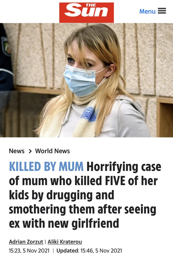Image resolution: width=173 pixels, height=258 pixels.
Task: Open author Aliki Kraterou's page
Action: coord(65,242)
